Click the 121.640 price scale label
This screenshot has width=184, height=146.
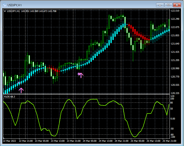point(175,44)
